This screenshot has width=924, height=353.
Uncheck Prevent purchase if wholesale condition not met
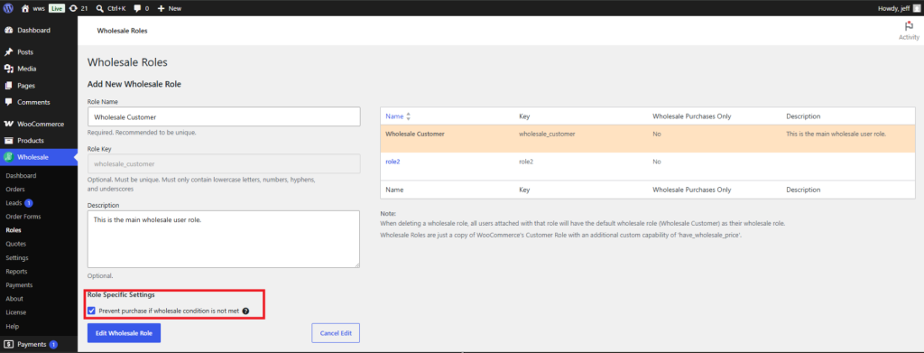(91, 311)
